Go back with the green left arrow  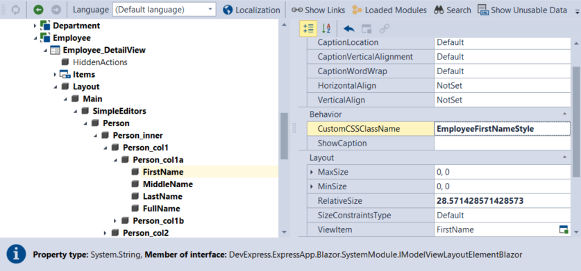point(38,10)
